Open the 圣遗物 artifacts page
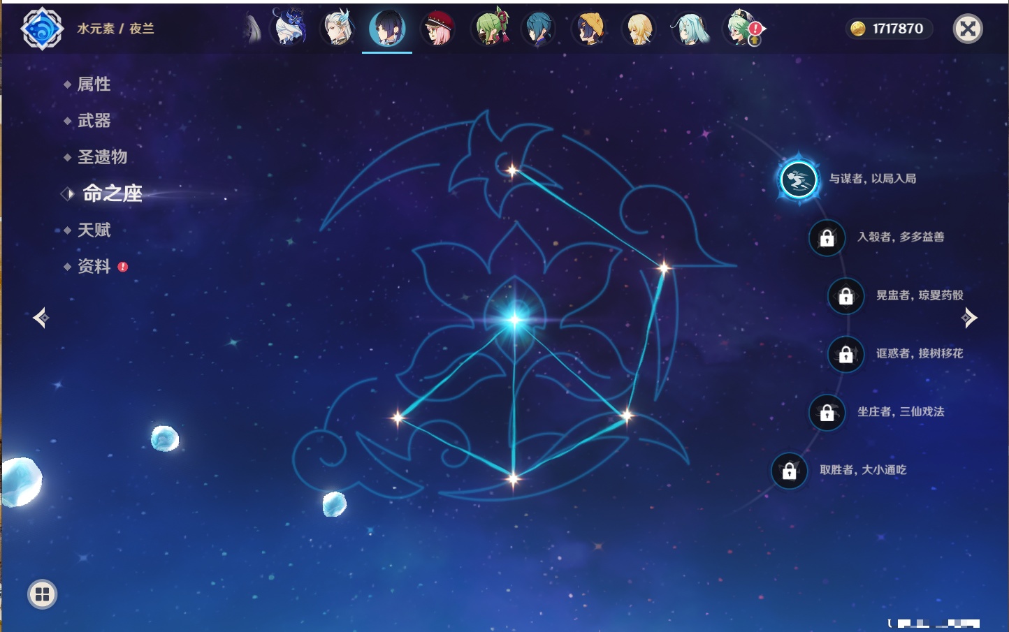Viewport: 1009px width, 632px height. (102, 157)
